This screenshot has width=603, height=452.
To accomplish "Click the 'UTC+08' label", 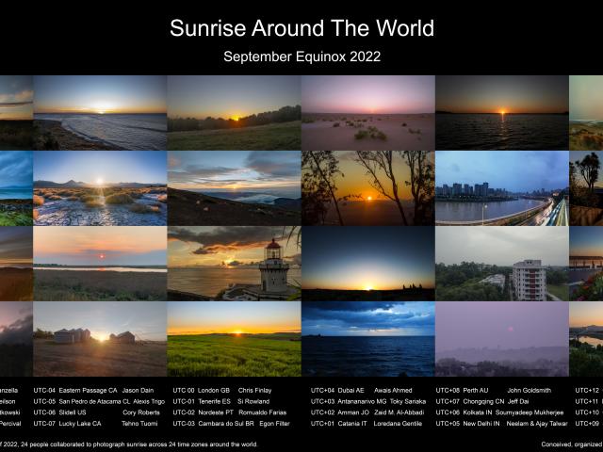I will (448, 390).
